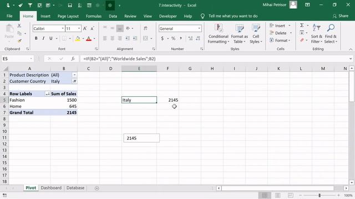Click the Paste clipboard icon
This screenshot has width=355, height=199.
point(9,29)
